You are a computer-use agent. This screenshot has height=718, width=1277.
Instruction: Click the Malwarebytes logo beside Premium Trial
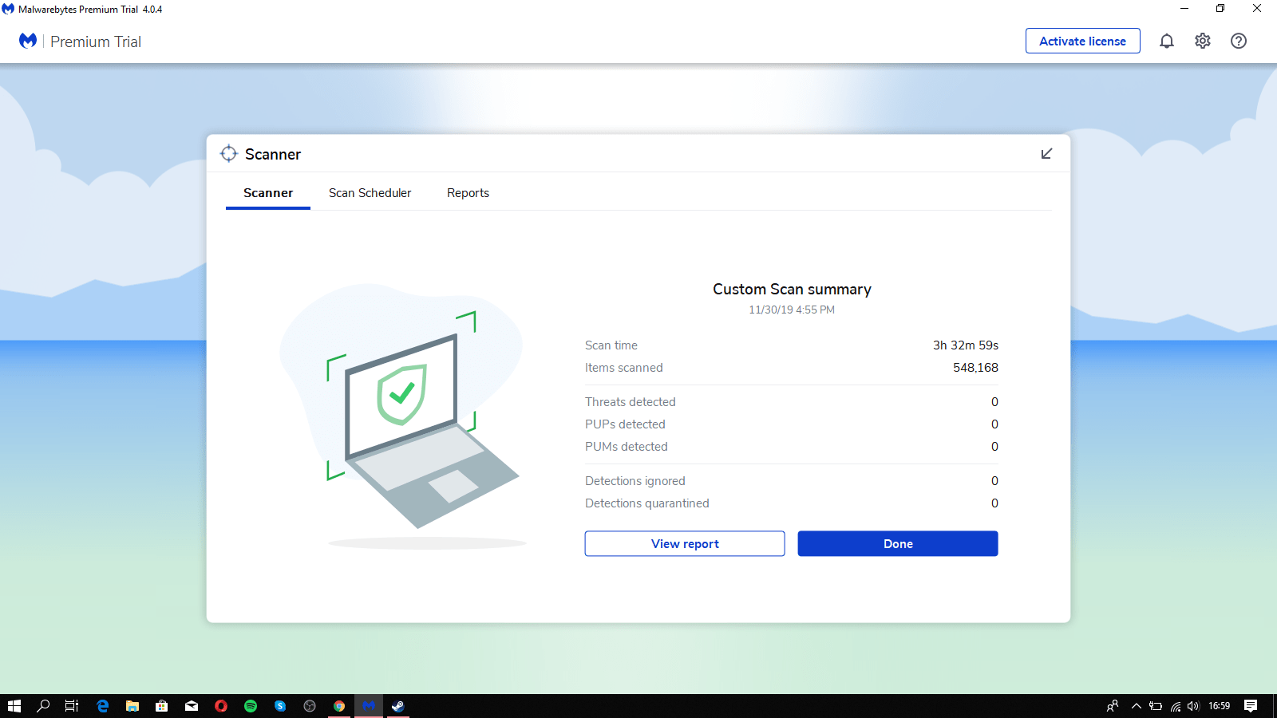pos(28,41)
